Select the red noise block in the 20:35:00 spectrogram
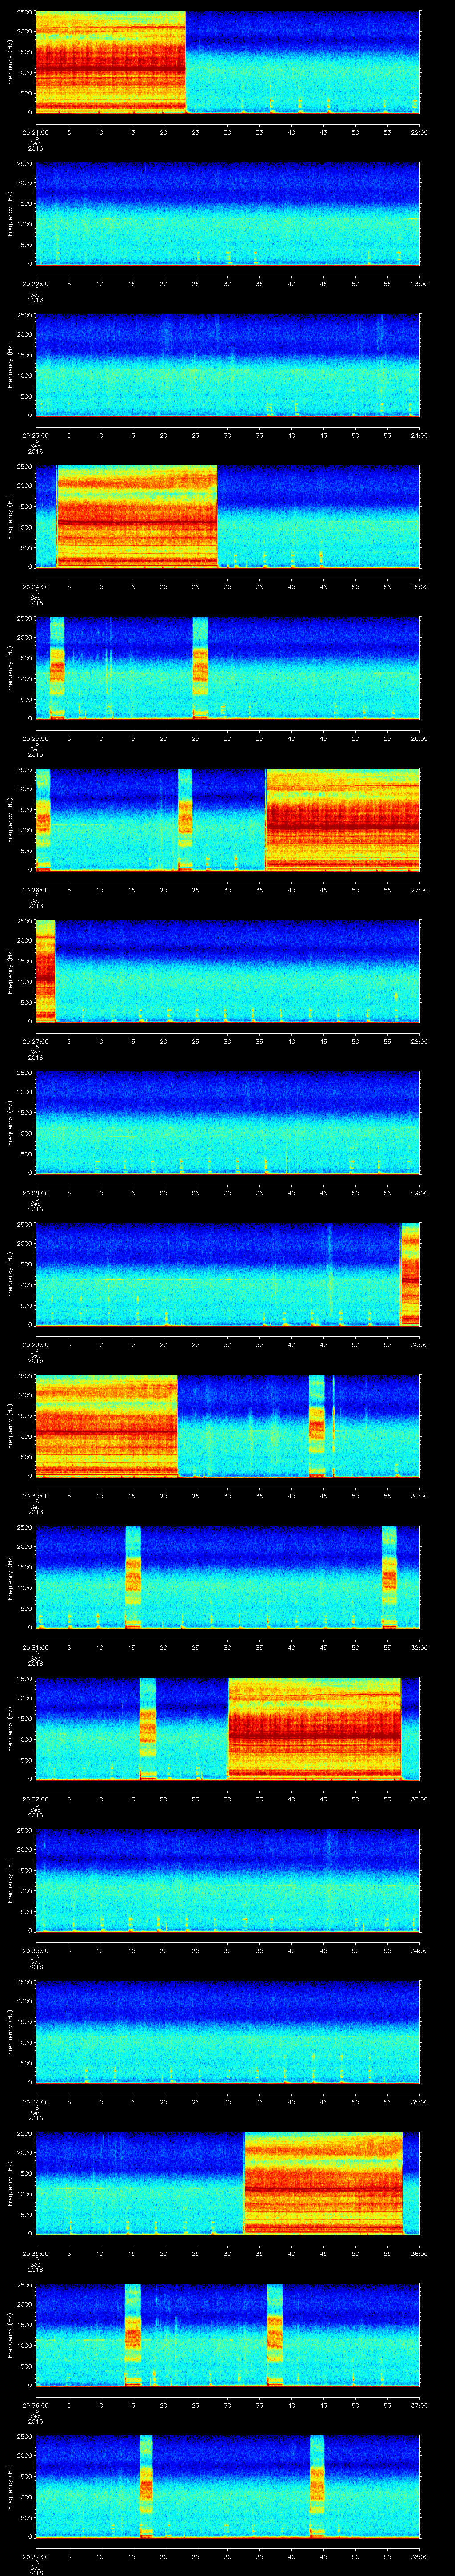 (x=323, y=2183)
